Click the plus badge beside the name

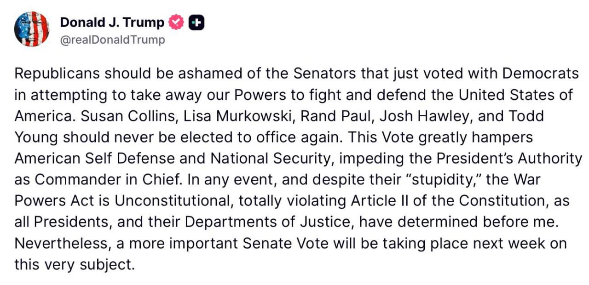point(196,23)
